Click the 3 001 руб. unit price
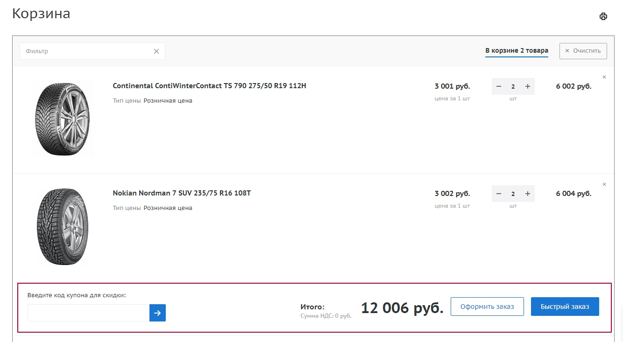The width and height of the screenshot is (623, 342). [x=452, y=86]
